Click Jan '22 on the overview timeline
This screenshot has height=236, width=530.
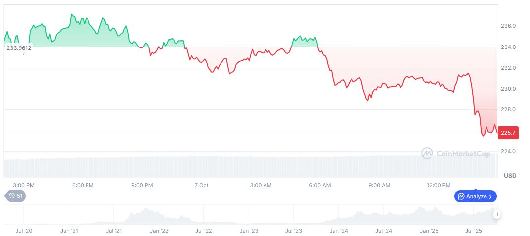[159, 231]
